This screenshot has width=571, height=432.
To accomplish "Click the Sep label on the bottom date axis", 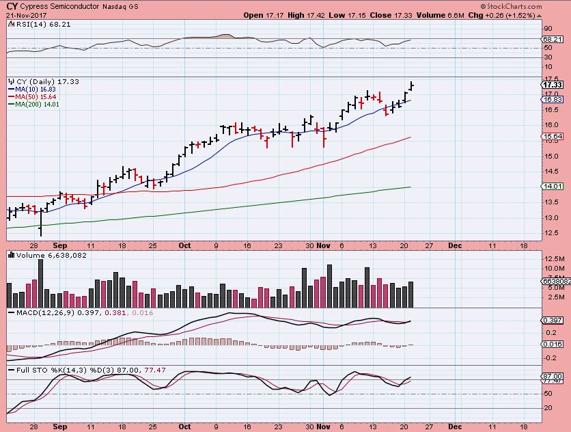I will pyautogui.click(x=60, y=426).
